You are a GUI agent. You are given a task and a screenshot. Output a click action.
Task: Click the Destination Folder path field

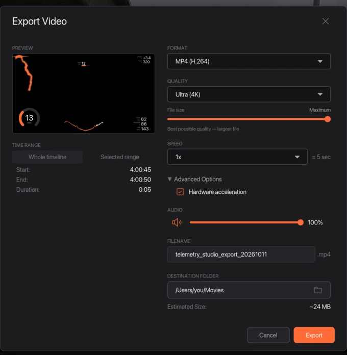click(249, 290)
